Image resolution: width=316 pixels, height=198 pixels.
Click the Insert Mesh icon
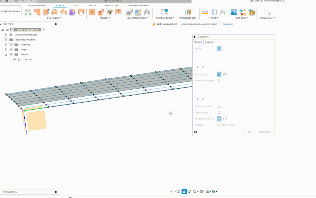[251, 12]
